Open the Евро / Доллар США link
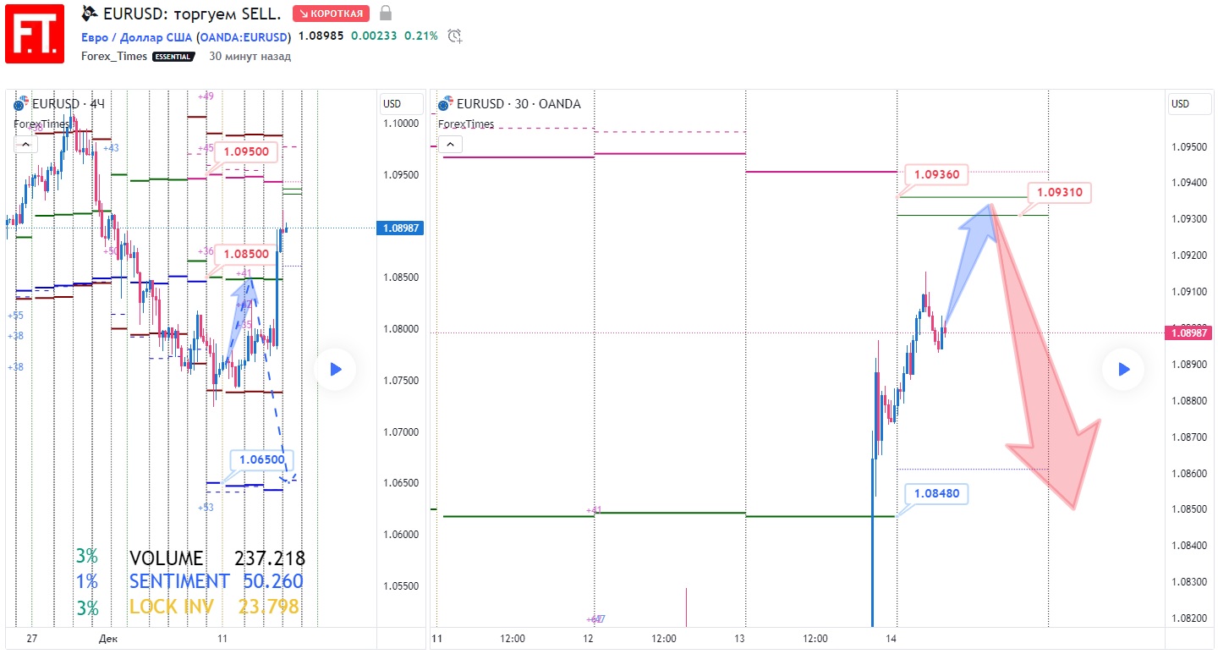The width and height of the screenshot is (1218, 654). 137,37
